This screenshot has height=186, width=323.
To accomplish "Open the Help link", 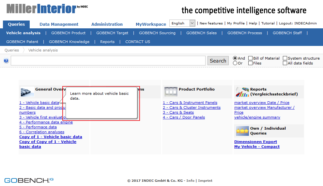I will (253, 23).
